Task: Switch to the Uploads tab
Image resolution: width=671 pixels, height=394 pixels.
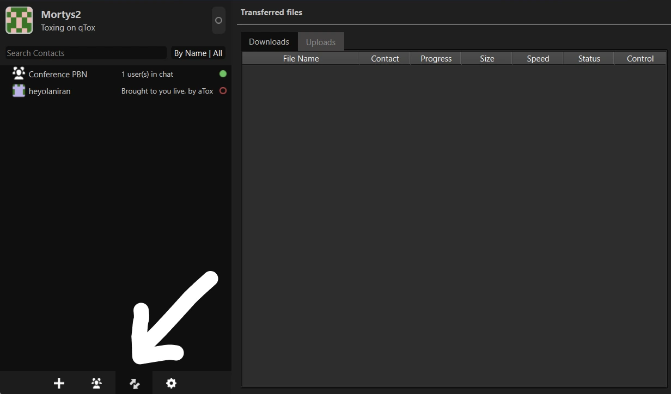Action: tap(321, 42)
